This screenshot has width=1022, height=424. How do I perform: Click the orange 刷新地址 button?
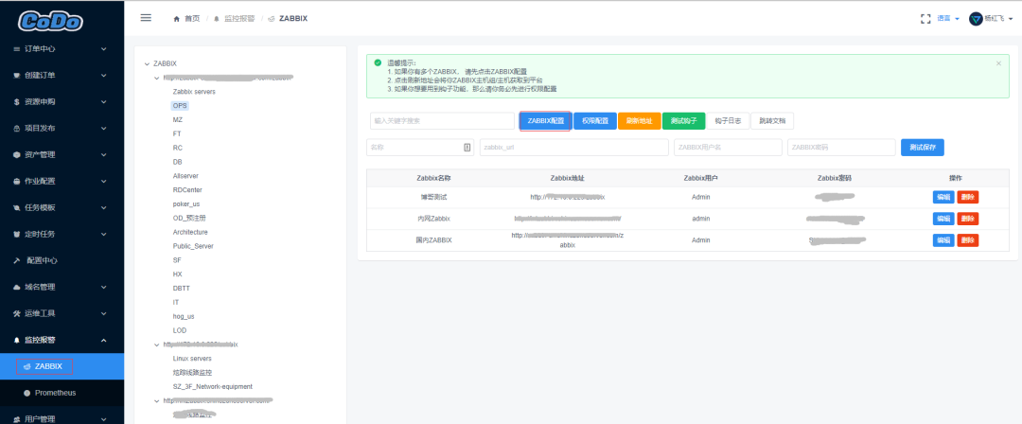click(x=640, y=121)
